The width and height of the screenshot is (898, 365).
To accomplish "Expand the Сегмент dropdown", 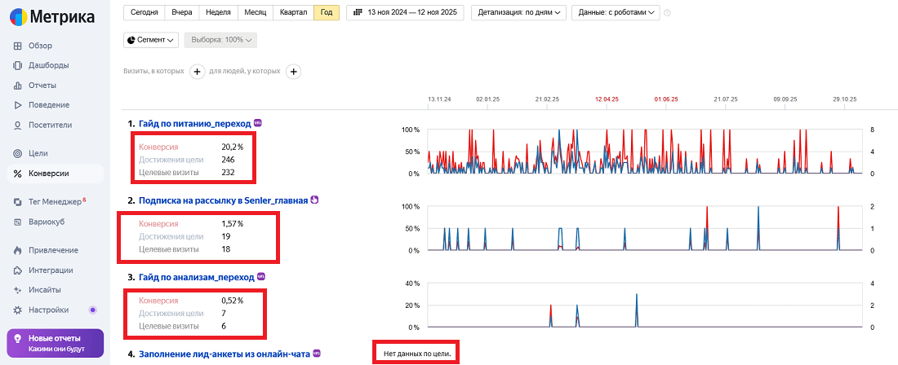I will click(x=151, y=39).
